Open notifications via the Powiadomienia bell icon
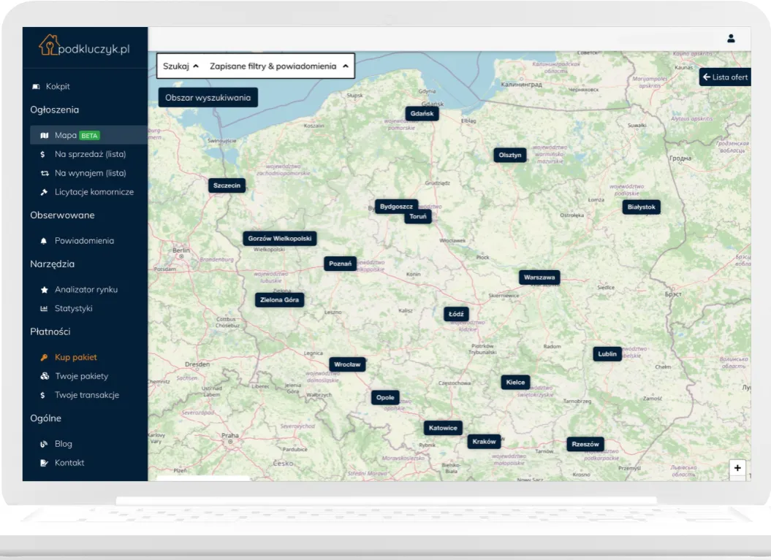Image resolution: width=771 pixels, height=560 pixels. (45, 240)
